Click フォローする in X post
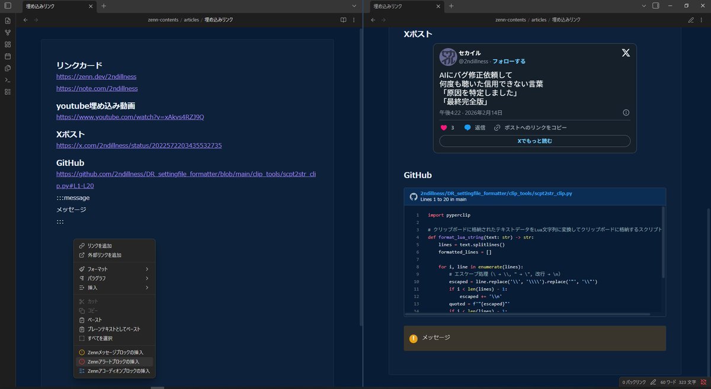The image size is (711, 389). click(x=509, y=61)
